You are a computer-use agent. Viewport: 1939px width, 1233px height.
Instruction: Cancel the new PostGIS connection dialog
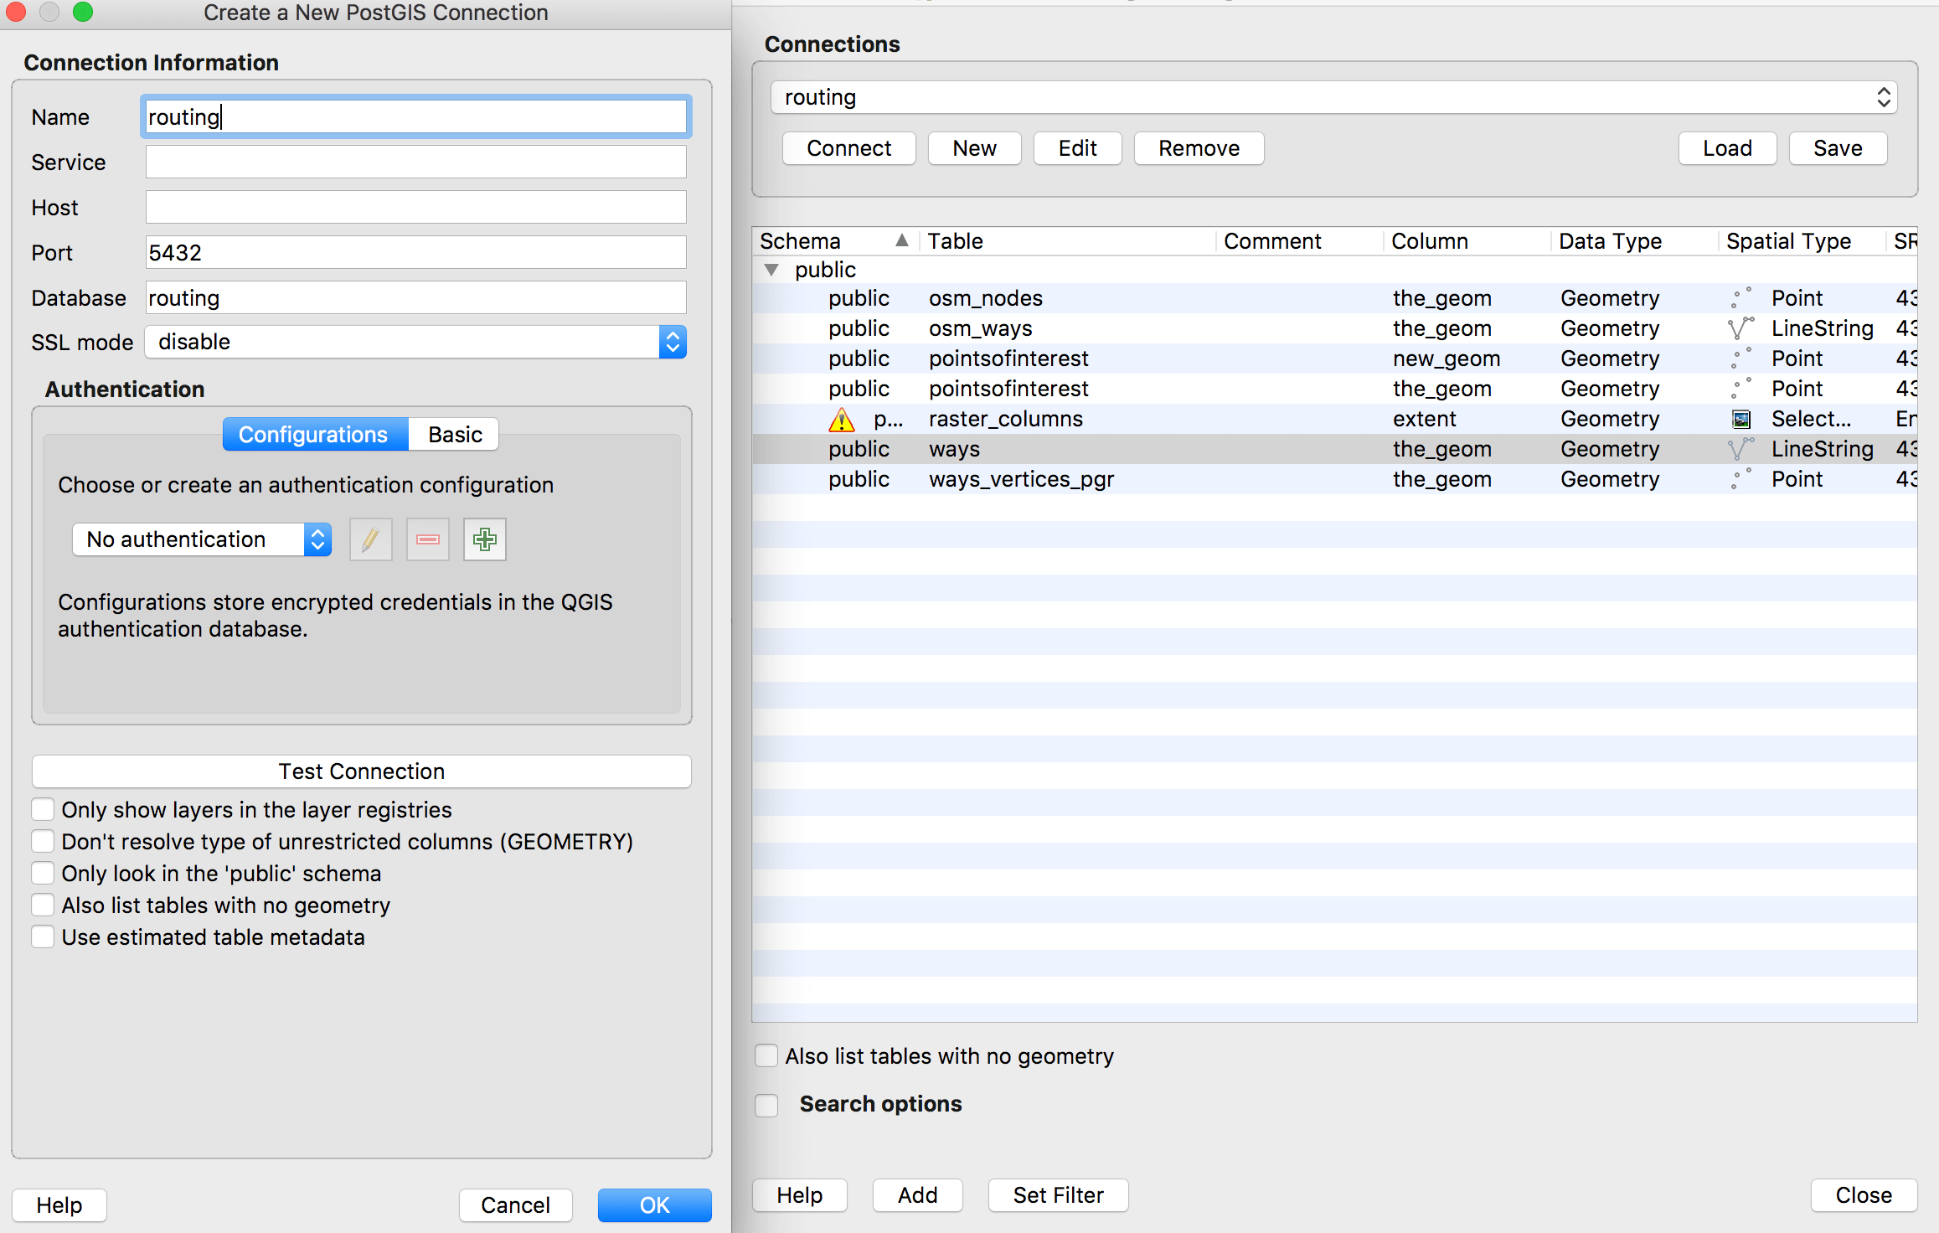click(x=515, y=1205)
